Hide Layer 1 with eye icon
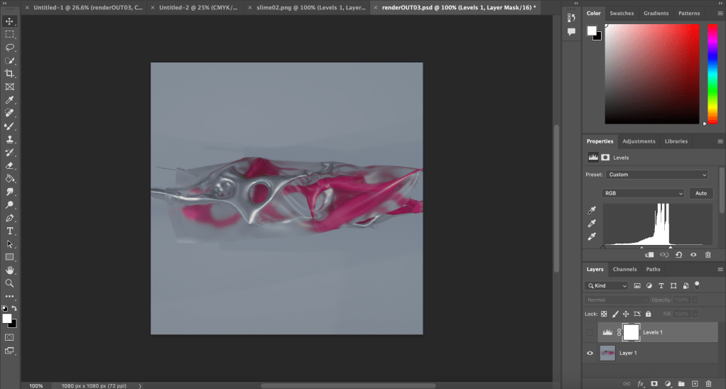The image size is (726, 389). (x=590, y=353)
